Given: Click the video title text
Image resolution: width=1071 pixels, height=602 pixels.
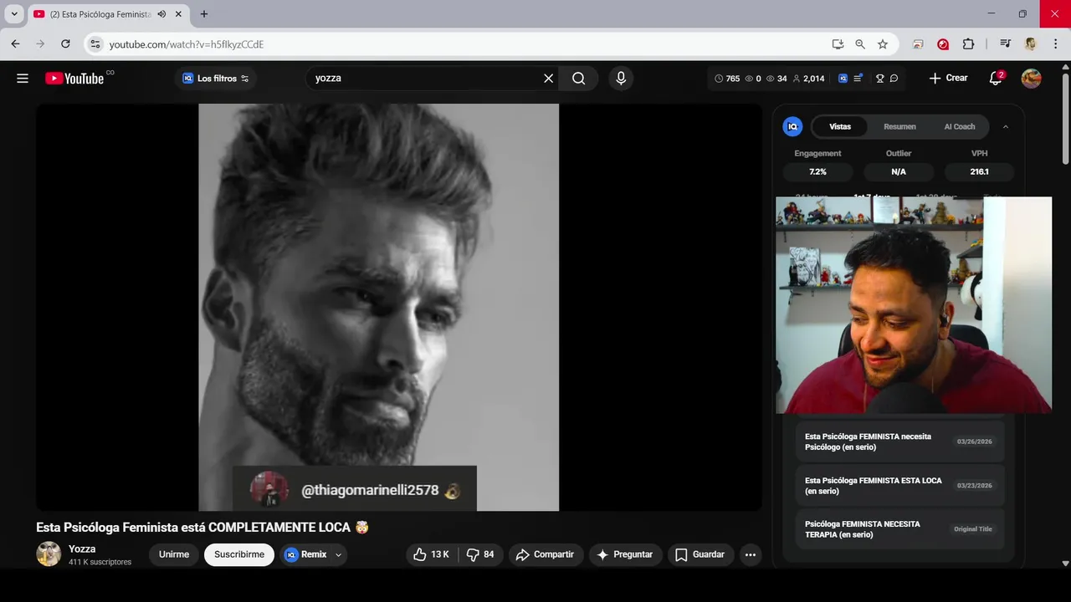Looking at the screenshot, I should click(x=202, y=528).
